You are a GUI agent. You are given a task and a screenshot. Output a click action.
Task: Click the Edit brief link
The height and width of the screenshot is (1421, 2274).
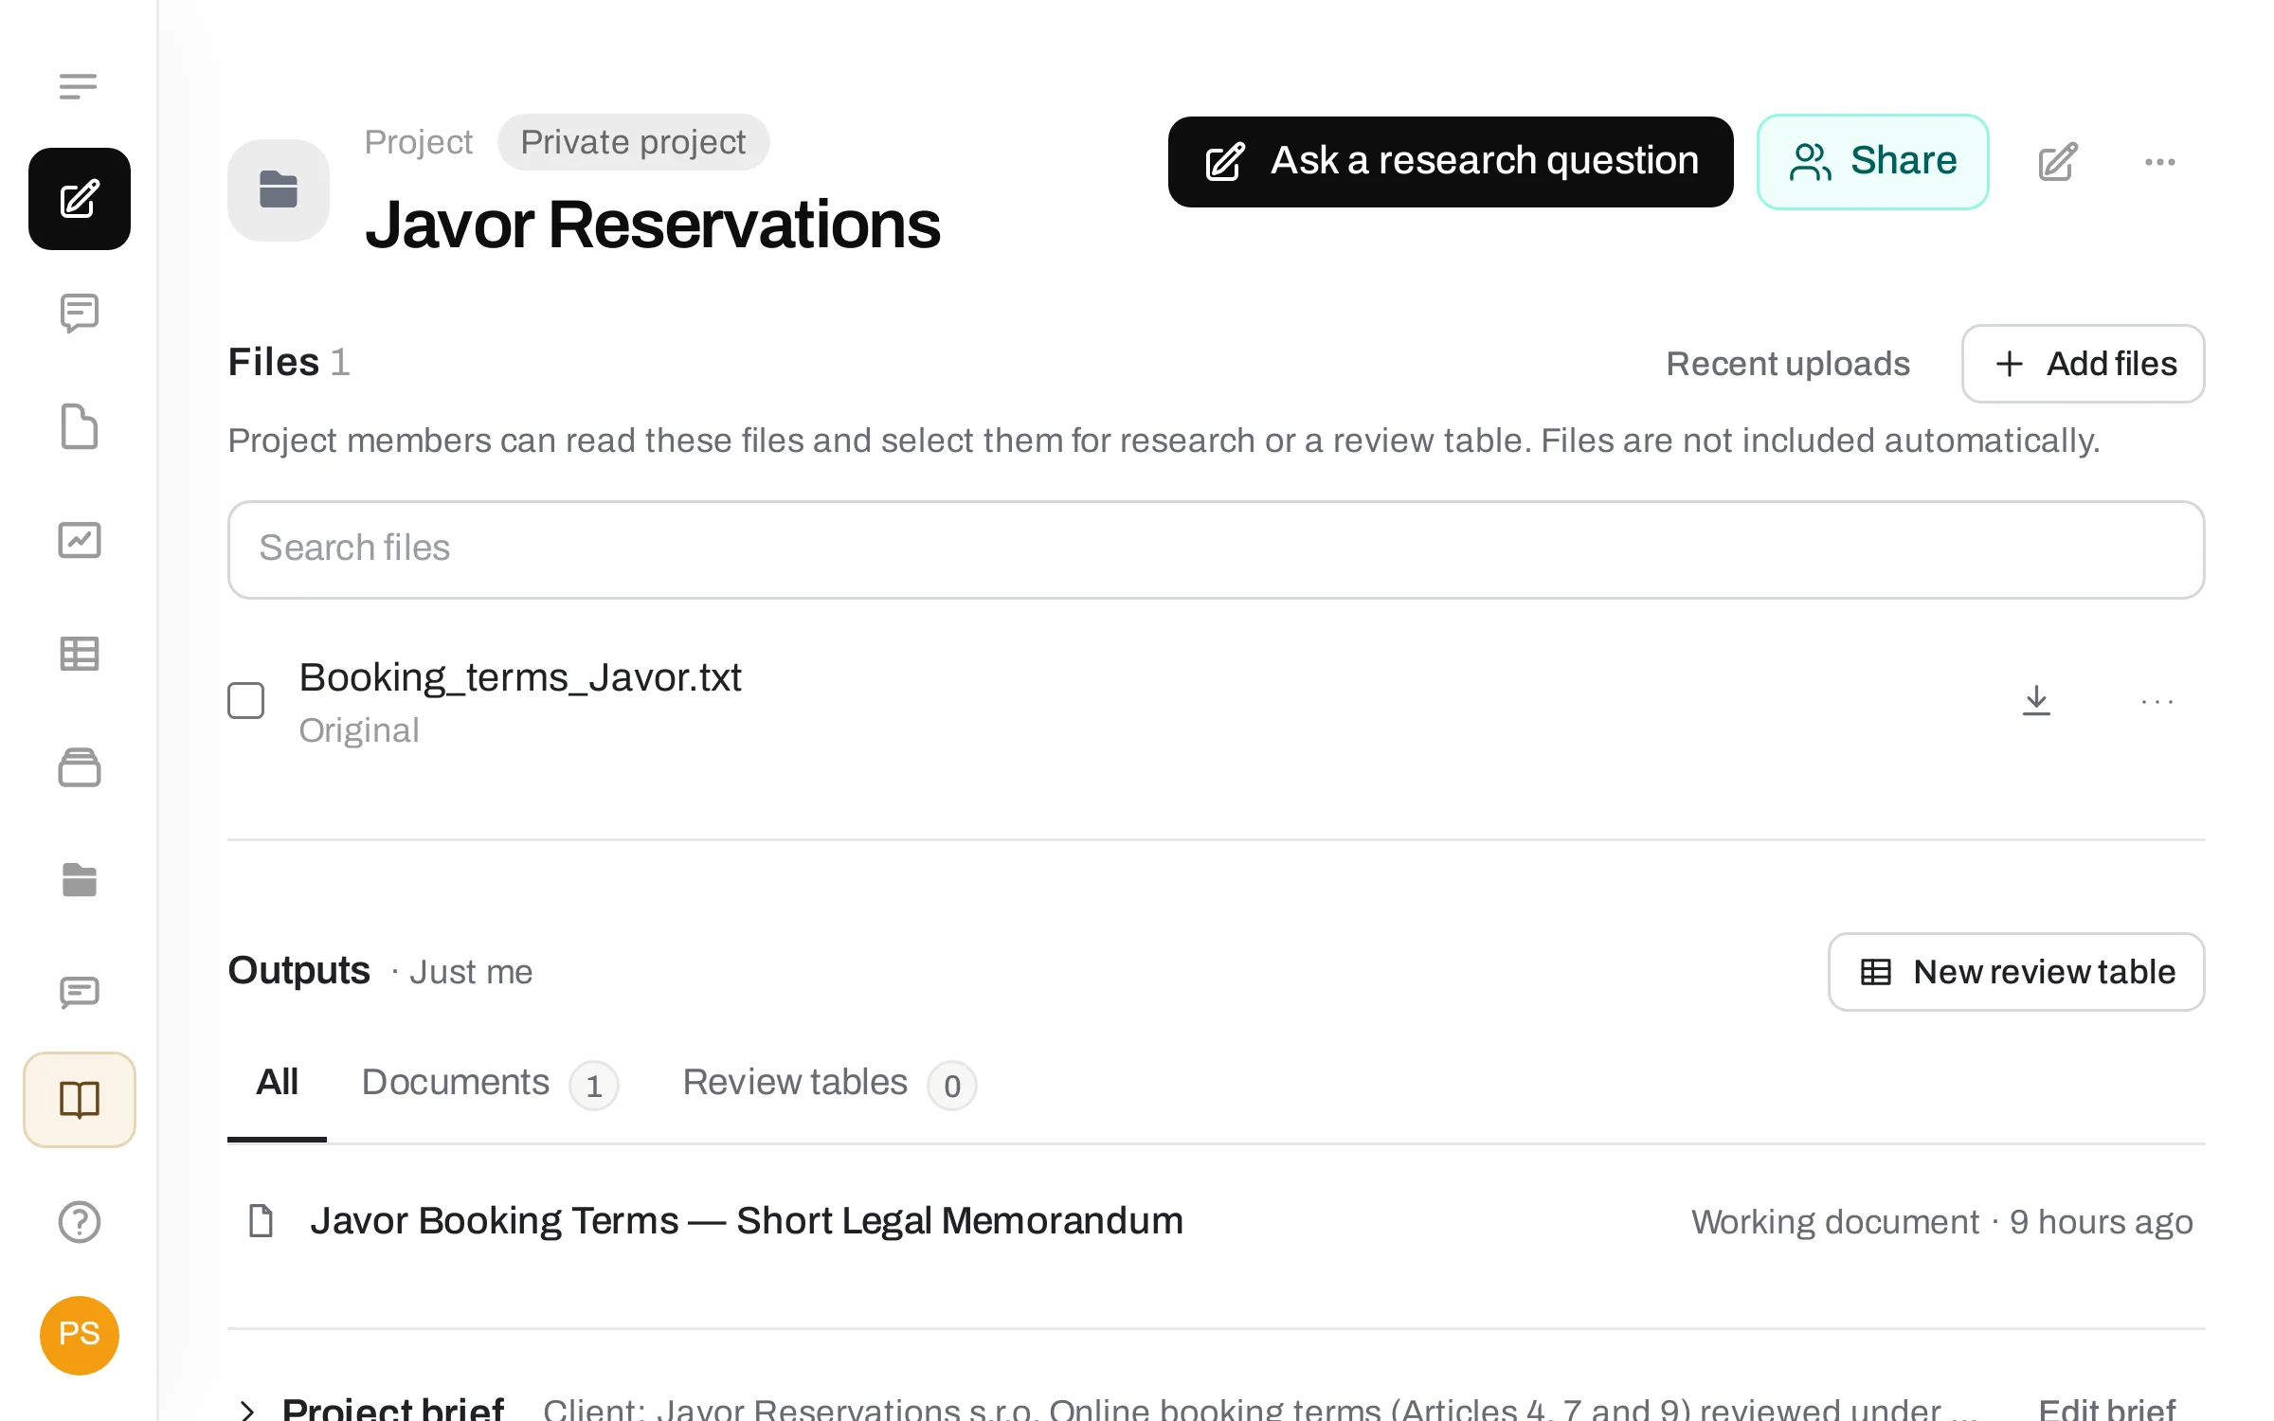click(2107, 1410)
